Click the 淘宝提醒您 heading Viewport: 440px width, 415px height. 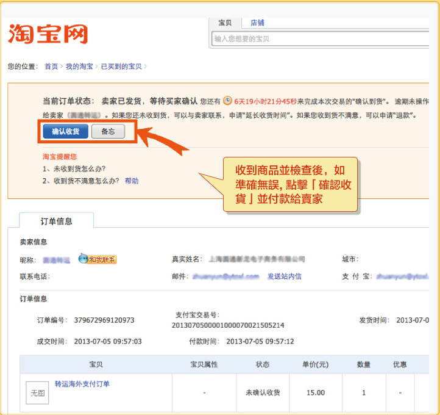(60, 156)
